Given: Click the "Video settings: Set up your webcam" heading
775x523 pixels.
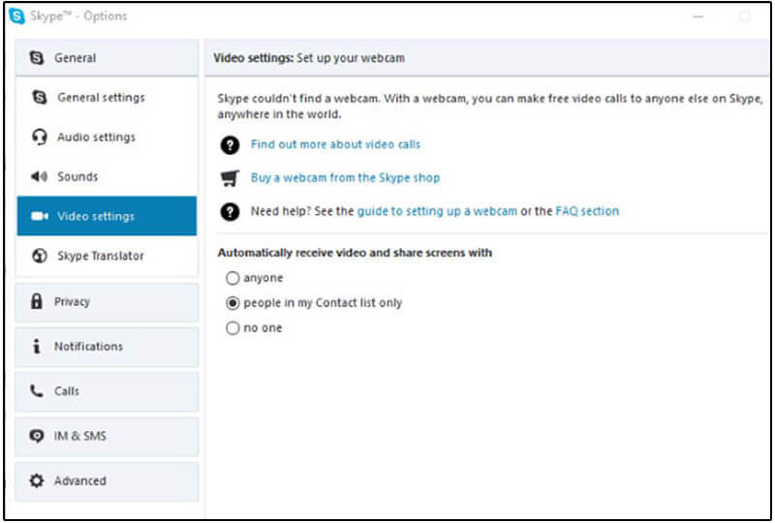Looking at the screenshot, I should point(309,58).
